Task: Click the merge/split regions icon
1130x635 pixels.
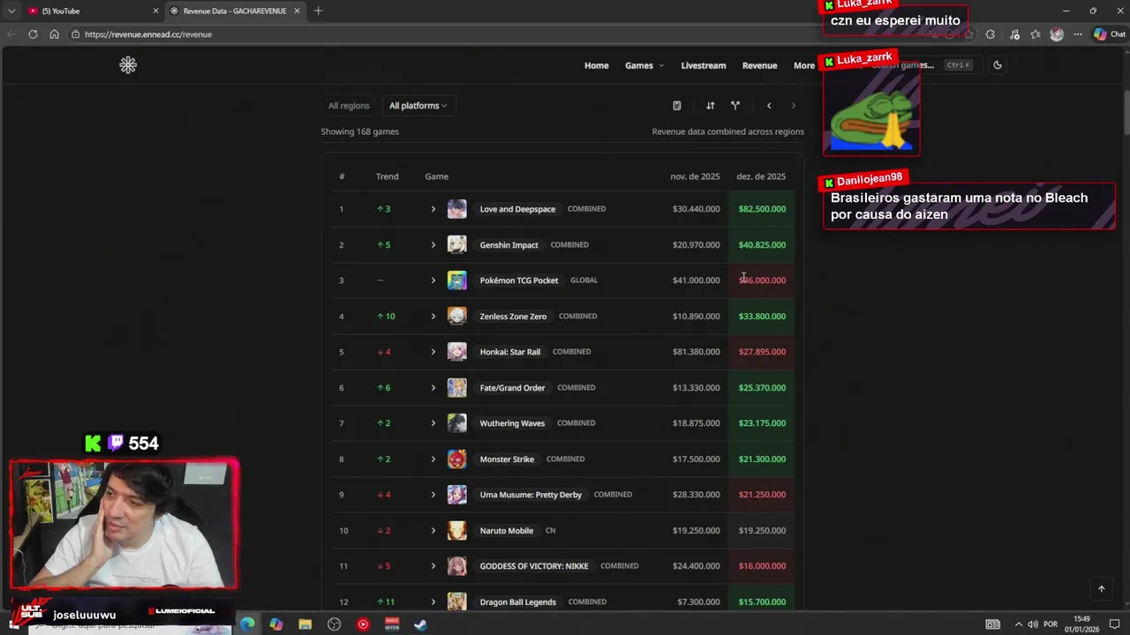Action: [734, 106]
